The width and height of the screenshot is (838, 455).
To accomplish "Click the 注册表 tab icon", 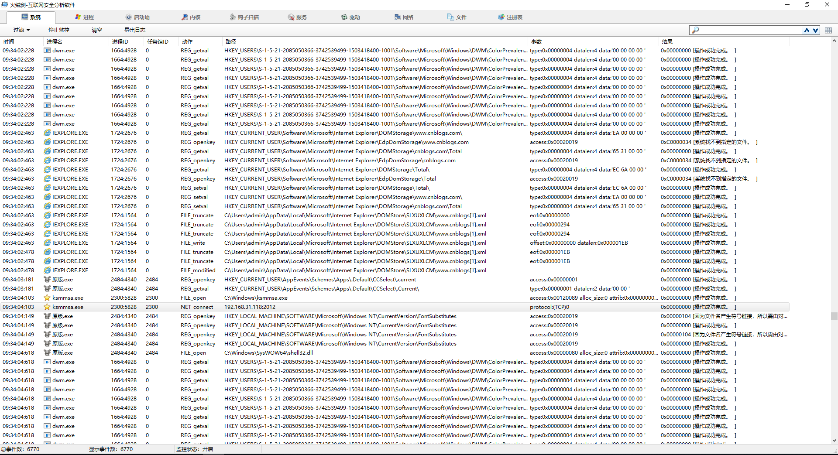I will click(x=501, y=17).
